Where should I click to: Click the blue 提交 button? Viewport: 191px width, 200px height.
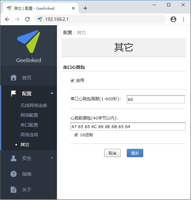[135, 153]
